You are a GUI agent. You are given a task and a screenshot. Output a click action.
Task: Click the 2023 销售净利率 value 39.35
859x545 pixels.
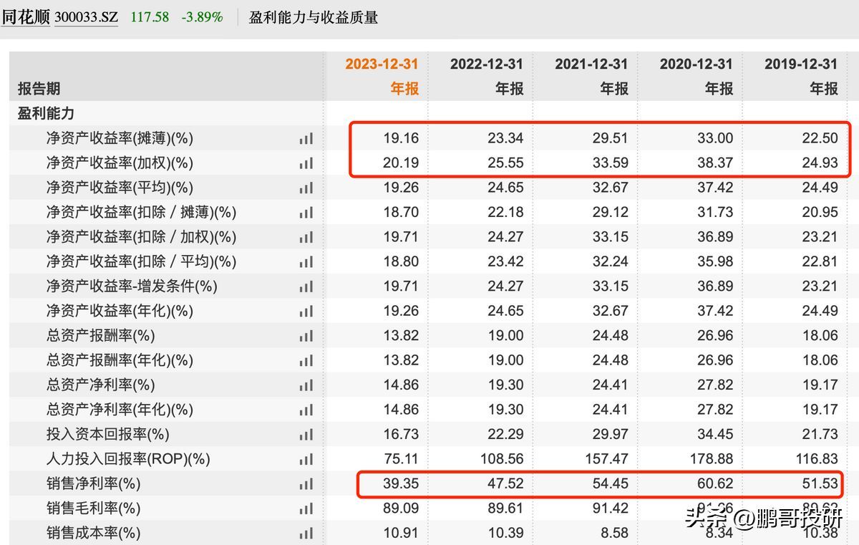click(x=400, y=484)
